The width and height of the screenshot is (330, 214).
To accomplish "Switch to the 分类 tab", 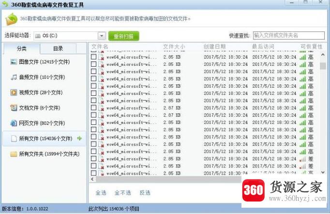I will tap(22, 48).
